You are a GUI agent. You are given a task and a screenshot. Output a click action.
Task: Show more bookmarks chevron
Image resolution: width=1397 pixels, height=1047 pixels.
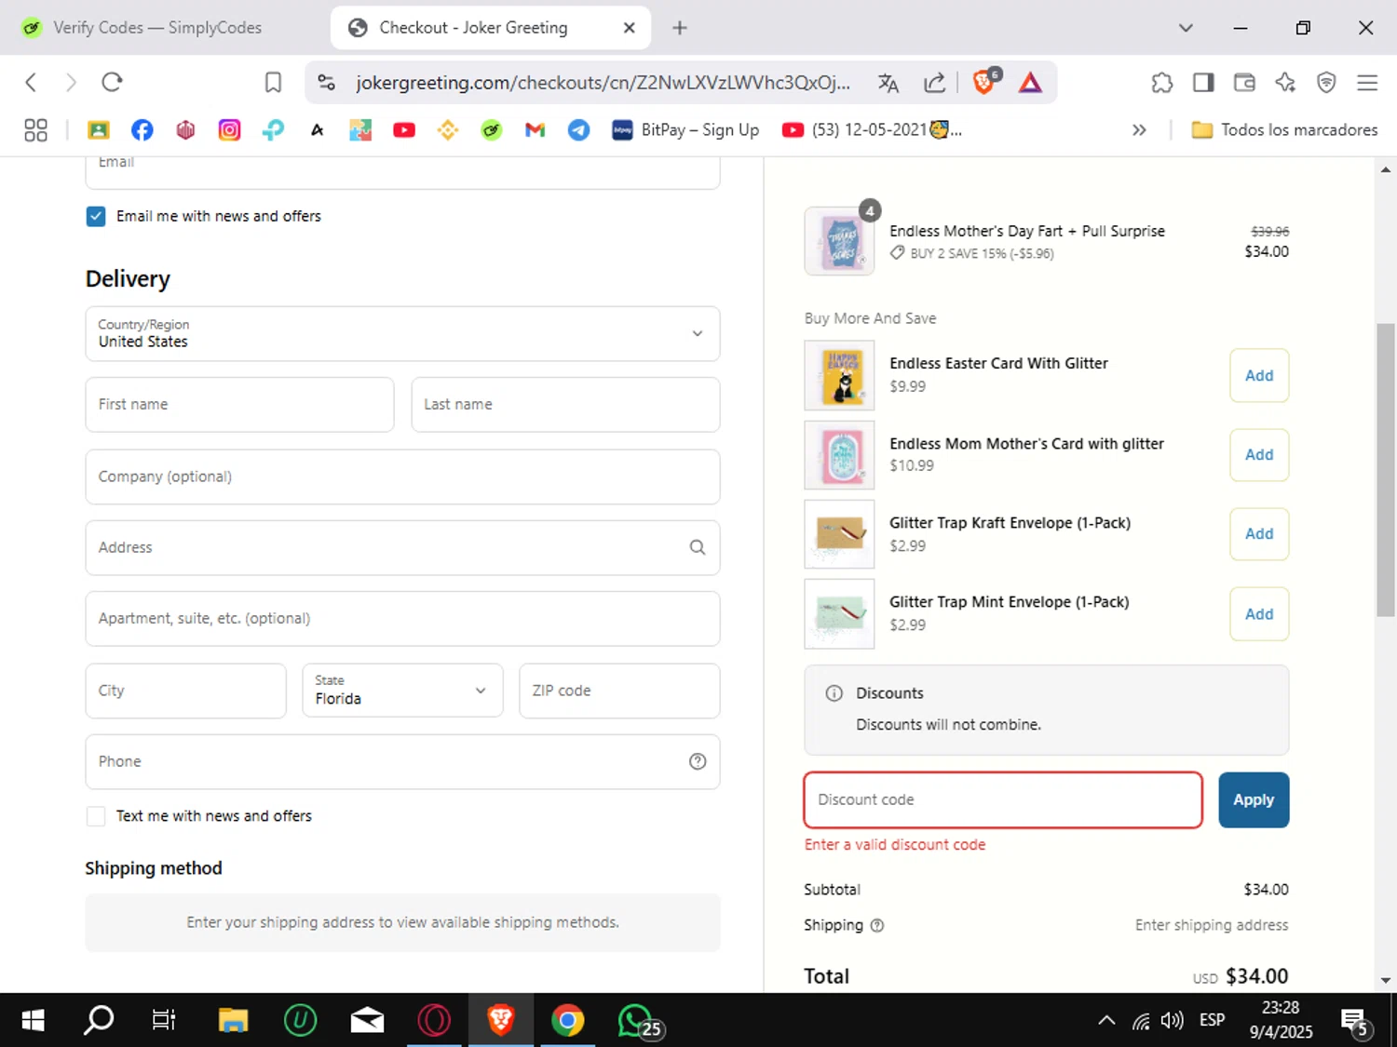[1139, 130]
